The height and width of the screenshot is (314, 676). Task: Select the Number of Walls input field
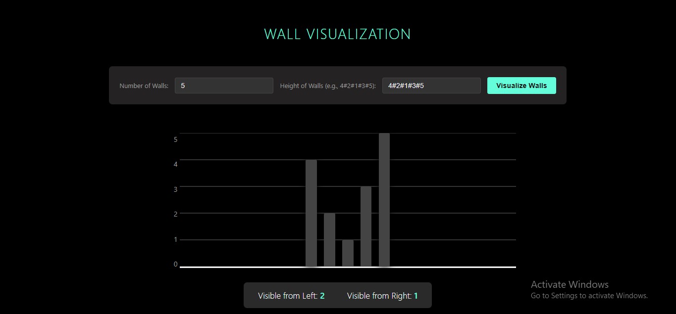(224, 85)
